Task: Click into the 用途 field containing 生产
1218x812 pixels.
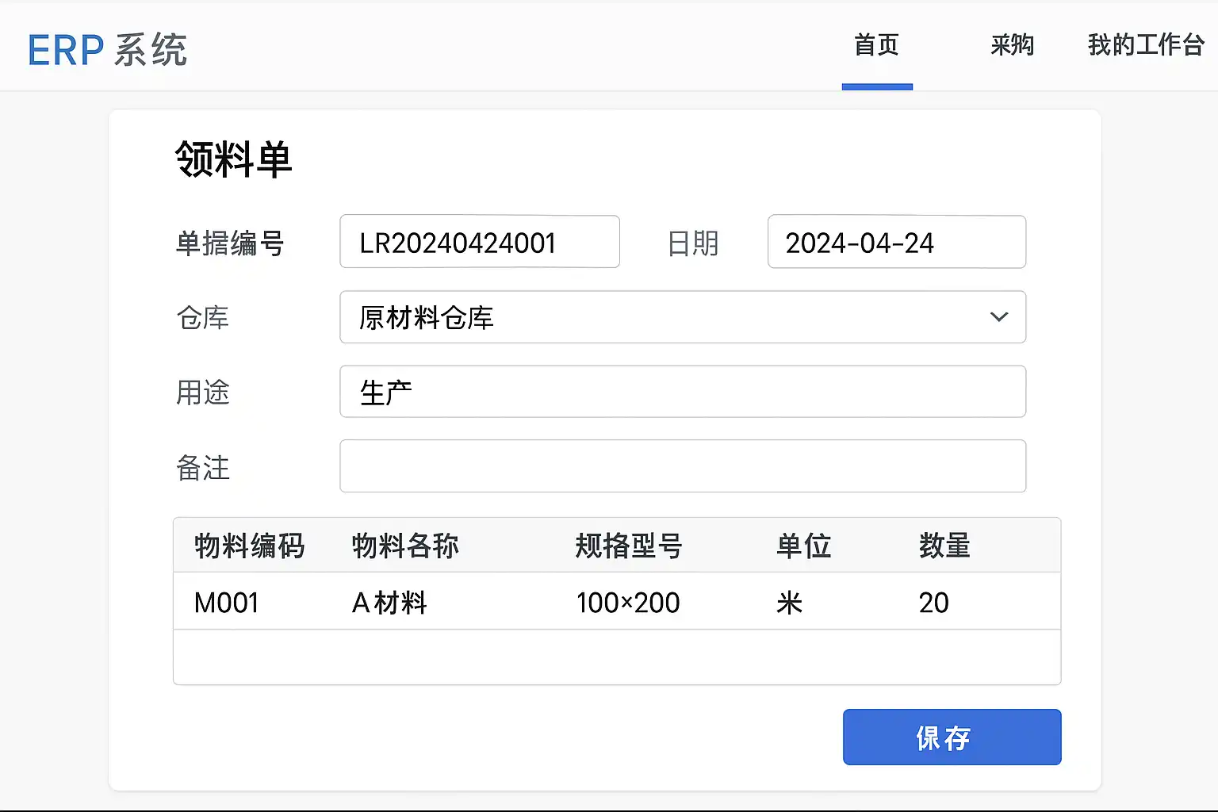Action: point(682,392)
